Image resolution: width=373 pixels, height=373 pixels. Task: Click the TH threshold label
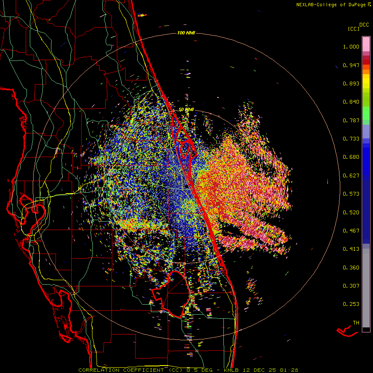pyautogui.click(x=356, y=323)
